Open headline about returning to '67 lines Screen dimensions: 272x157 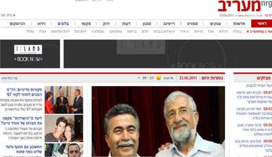pos(24,92)
